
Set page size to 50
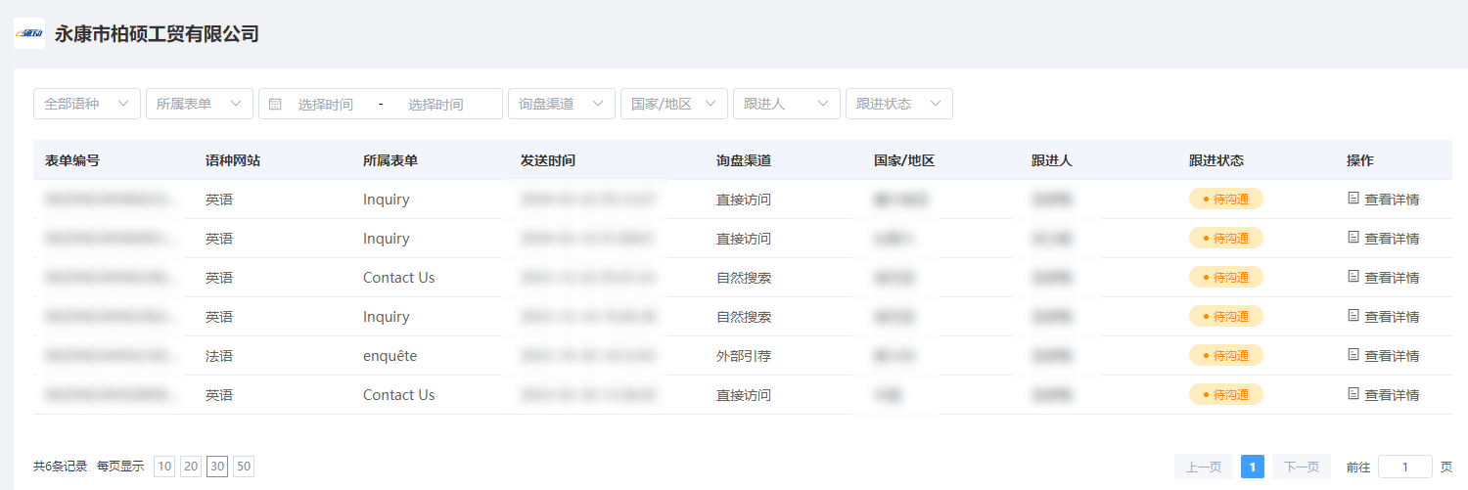(244, 467)
